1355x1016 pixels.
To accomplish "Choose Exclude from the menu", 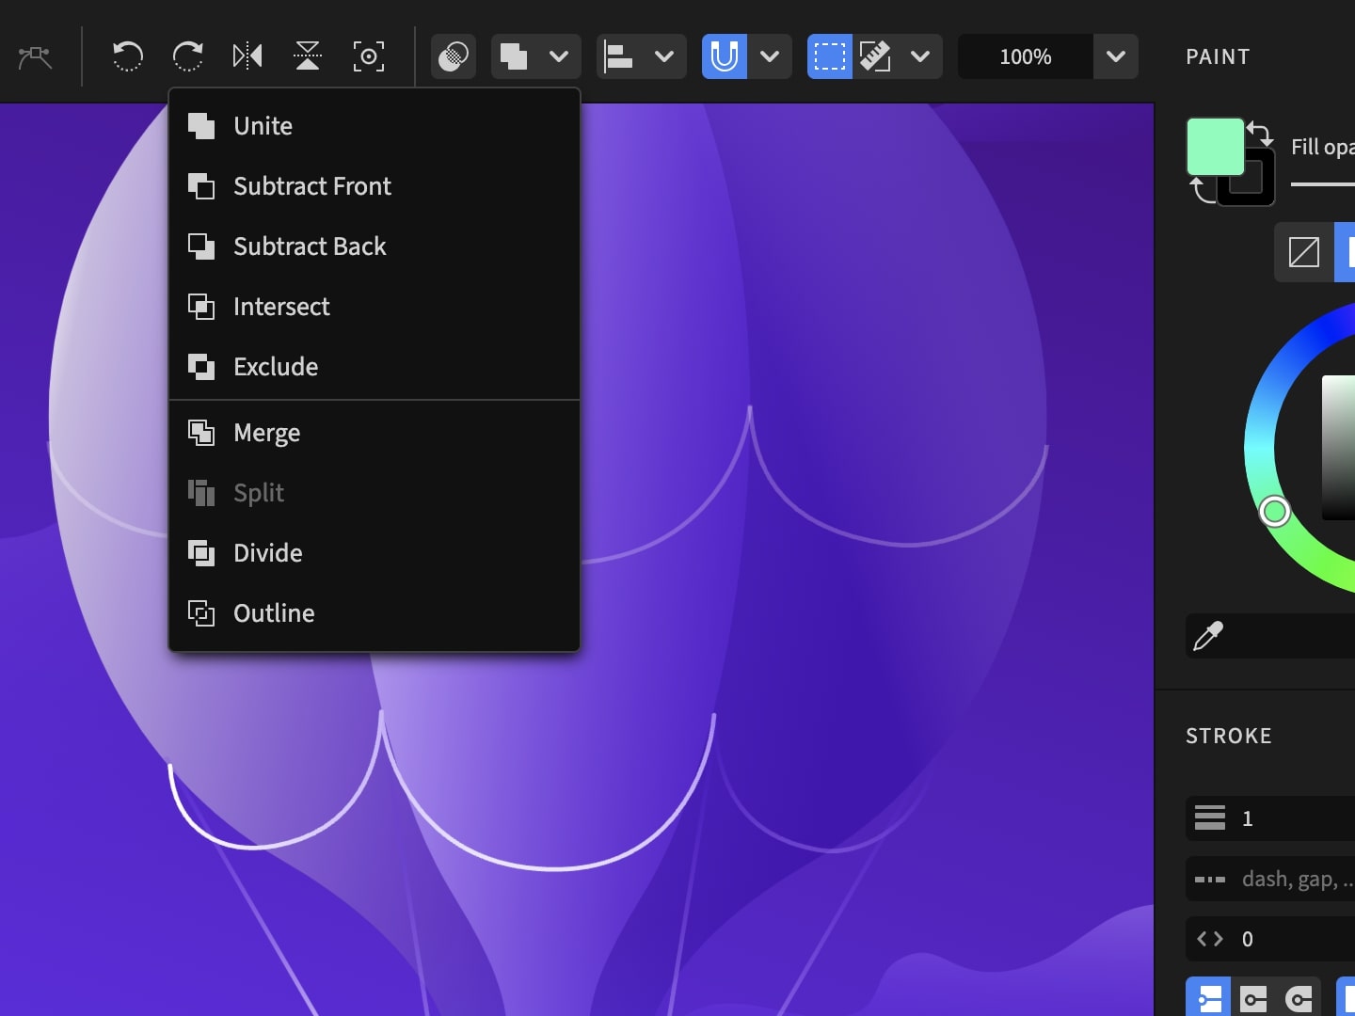I will click(374, 367).
